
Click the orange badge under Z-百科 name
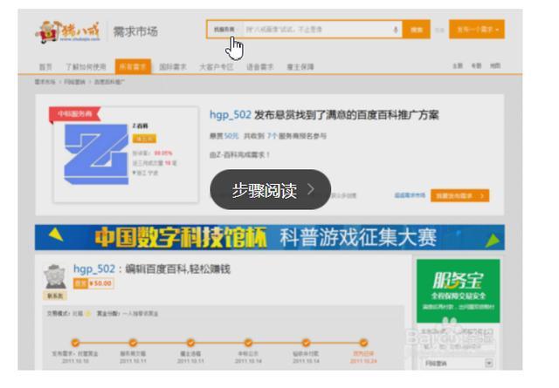pyautogui.click(x=144, y=139)
